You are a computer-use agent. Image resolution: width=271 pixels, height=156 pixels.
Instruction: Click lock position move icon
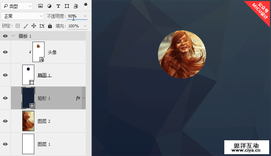pyautogui.click(x=34, y=26)
